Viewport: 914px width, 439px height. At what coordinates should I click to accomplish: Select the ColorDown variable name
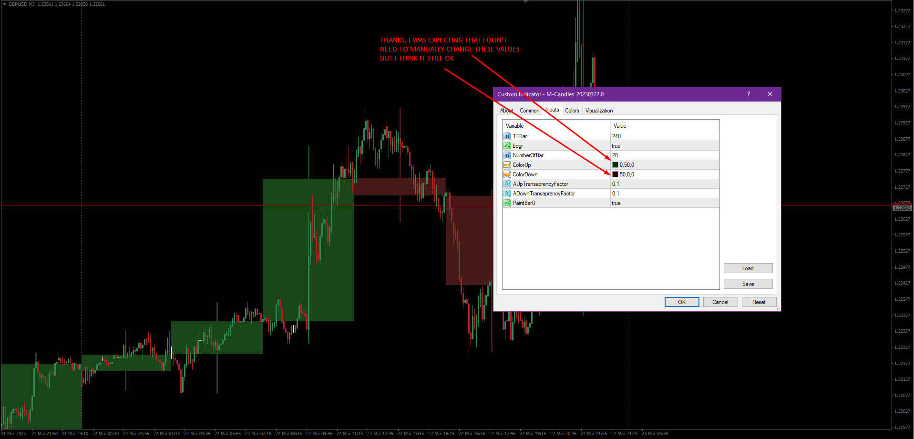point(525,174)
